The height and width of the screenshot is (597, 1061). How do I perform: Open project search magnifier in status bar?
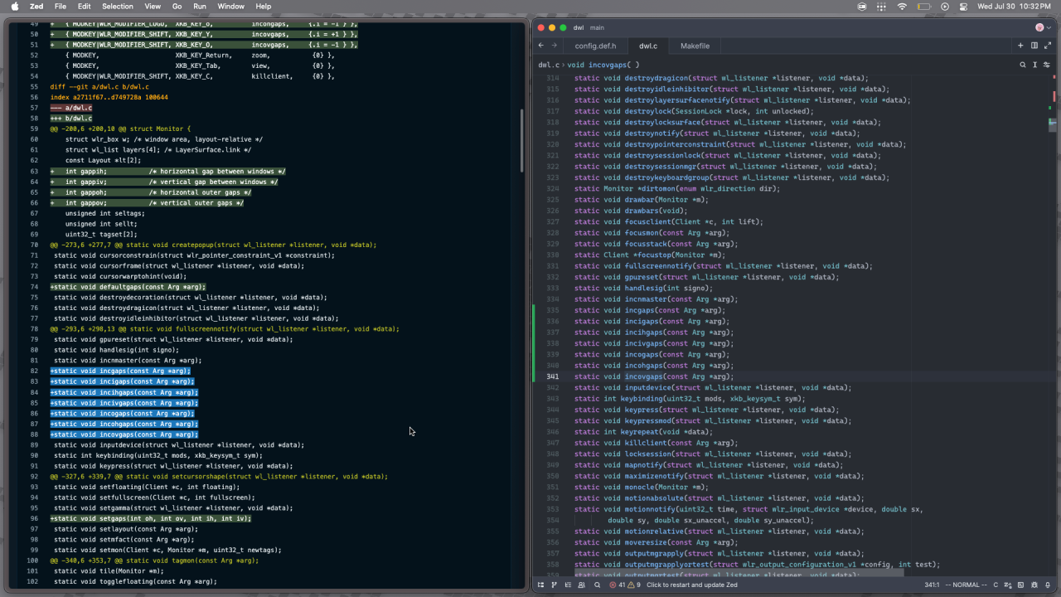tap(597, 585)
